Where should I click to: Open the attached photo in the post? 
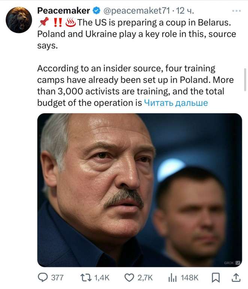pos(139,190)
